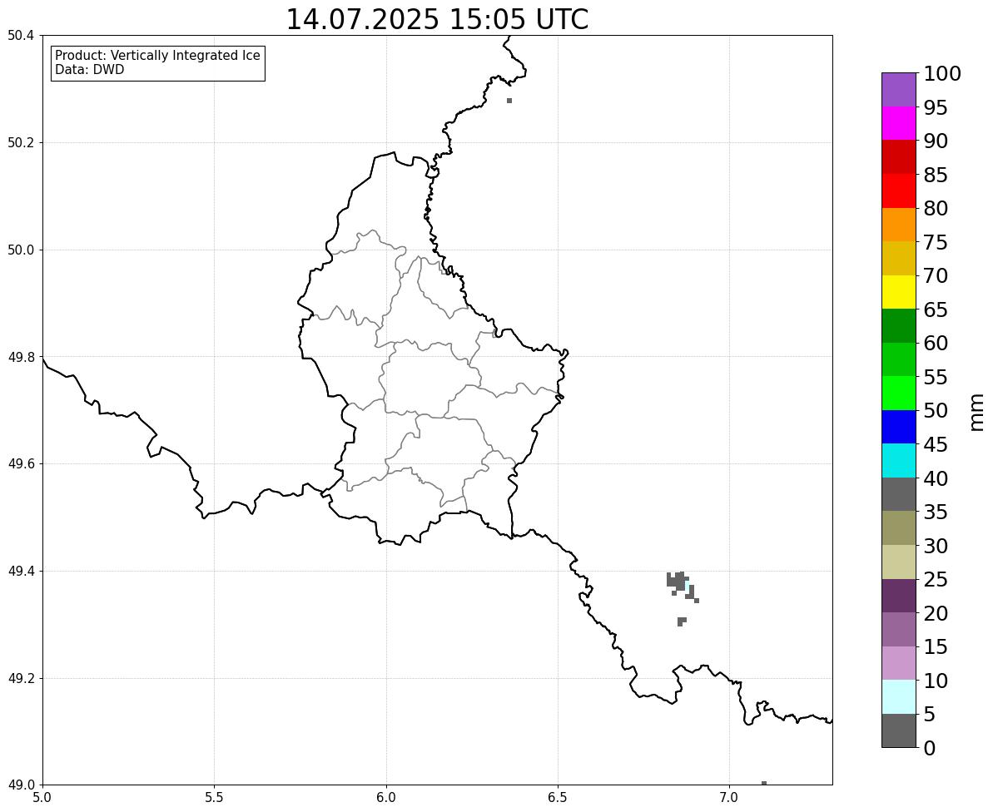The image size is (993, 812).
Task: Click the gray 35-40 colorbar segment
Action: pyautogui.click(x=899, y=494)
